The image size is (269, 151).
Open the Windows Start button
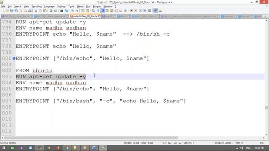coord(4,148)
